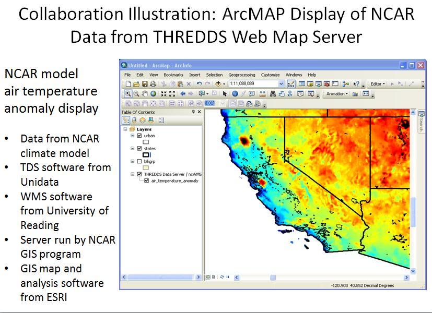Close the Table Of Contents panel
This screenshot has width=432, height=313.
pos(200,112)
